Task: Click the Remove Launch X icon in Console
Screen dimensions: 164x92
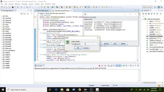Action: click(x=102, y=66)
